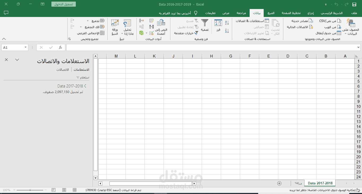The image size is (362, 194).
Task: Switch to sheet tab ورقة1
Action: coord(298,183)
